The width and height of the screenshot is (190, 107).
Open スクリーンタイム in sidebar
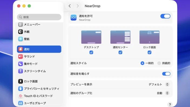pyautogui.click(x=39, y=71)
